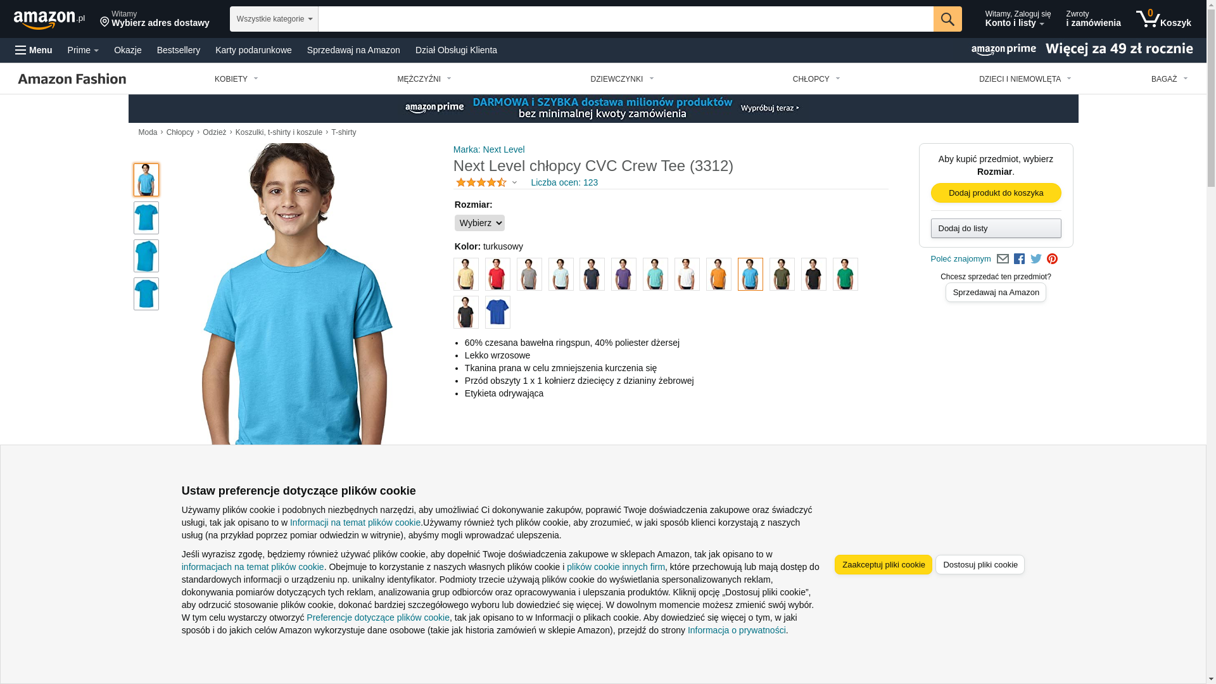Open the shopping cart Koszyk icon
Screen dimensions: 1216x684
pos(1163,19)
